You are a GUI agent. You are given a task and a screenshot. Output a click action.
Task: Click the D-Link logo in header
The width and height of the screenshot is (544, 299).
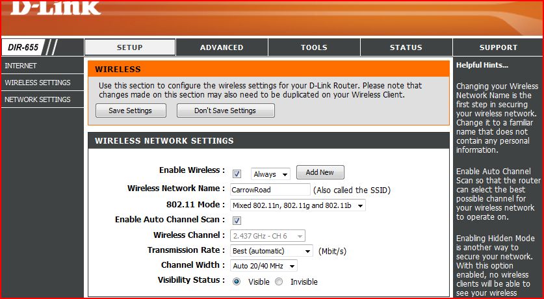55,8
